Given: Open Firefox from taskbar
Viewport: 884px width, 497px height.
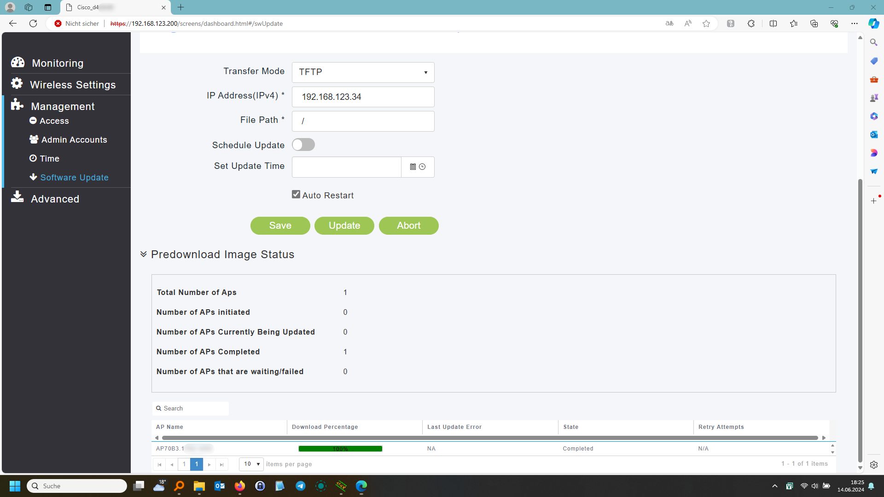Looking at the screenshot, I should (x=239, y=486).
